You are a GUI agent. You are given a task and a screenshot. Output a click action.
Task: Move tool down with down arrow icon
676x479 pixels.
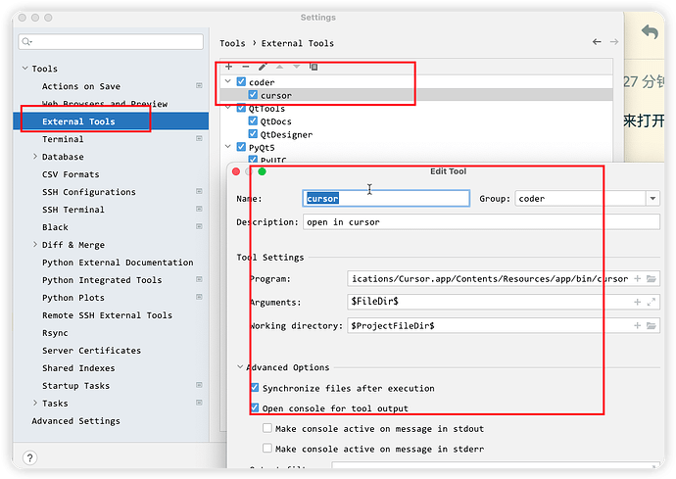pyautogui.click(x=297, y=67)
